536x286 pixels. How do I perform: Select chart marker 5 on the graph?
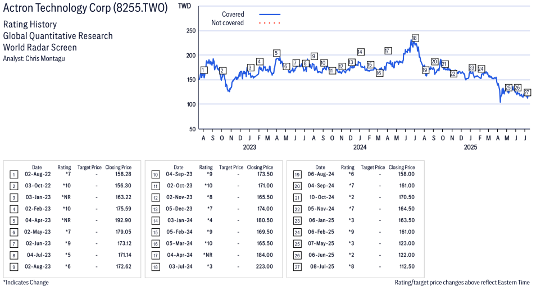[276, 53]
